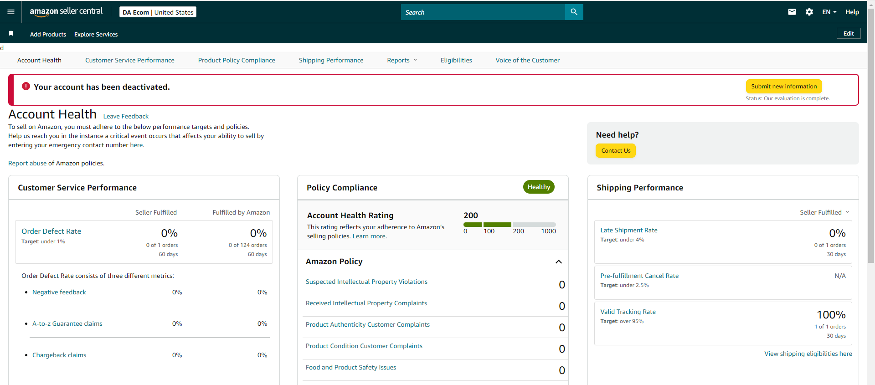Open the hamburger navigation menu
875x385 pixels.
(x=11, y=12)
